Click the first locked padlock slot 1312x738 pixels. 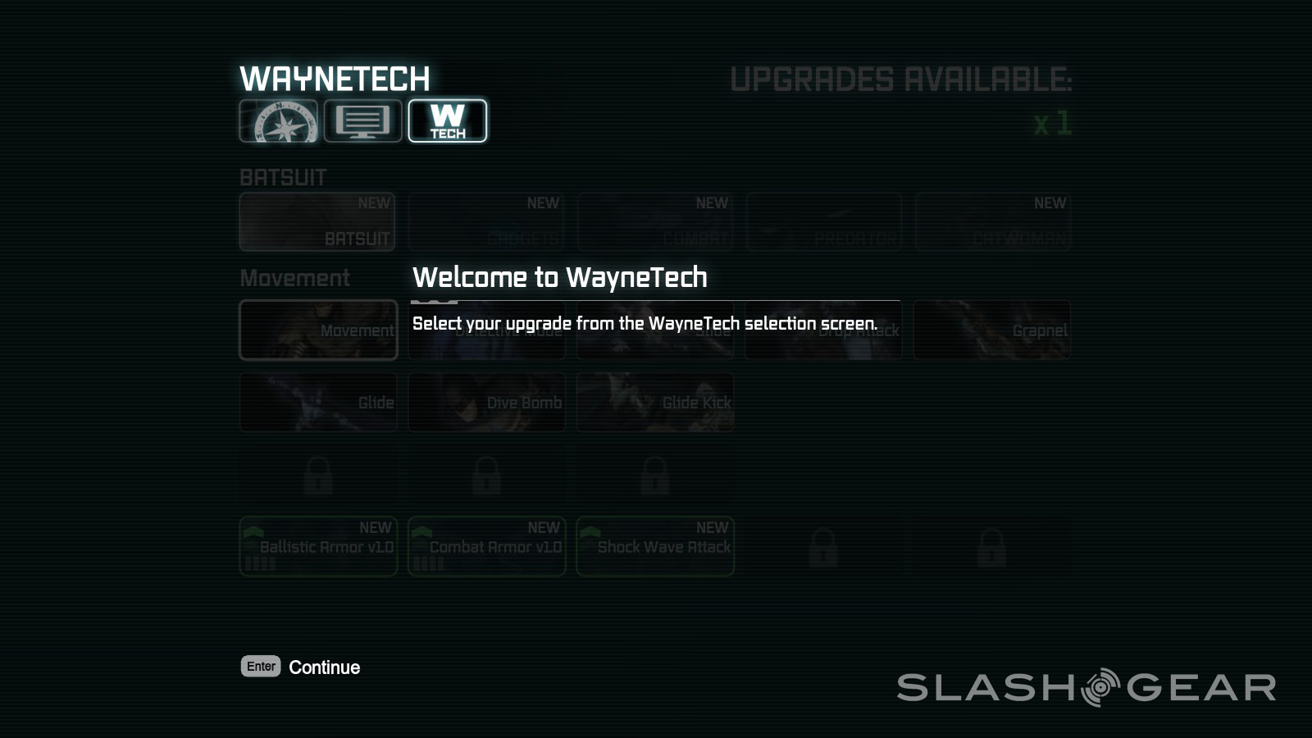tap(318, 475)
